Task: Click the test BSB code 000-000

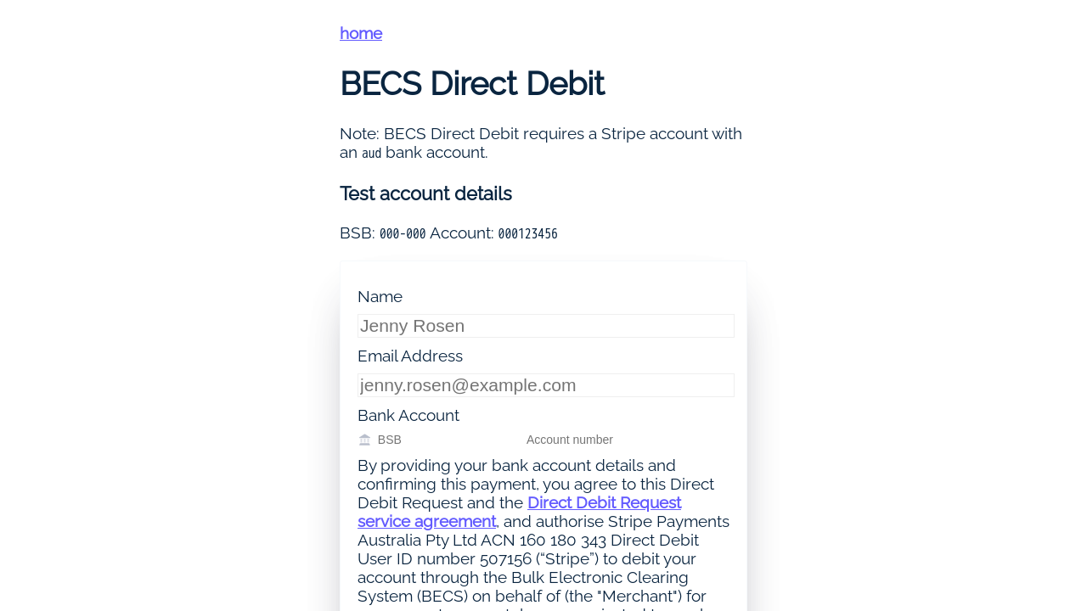Action: [x=403, y=233]
